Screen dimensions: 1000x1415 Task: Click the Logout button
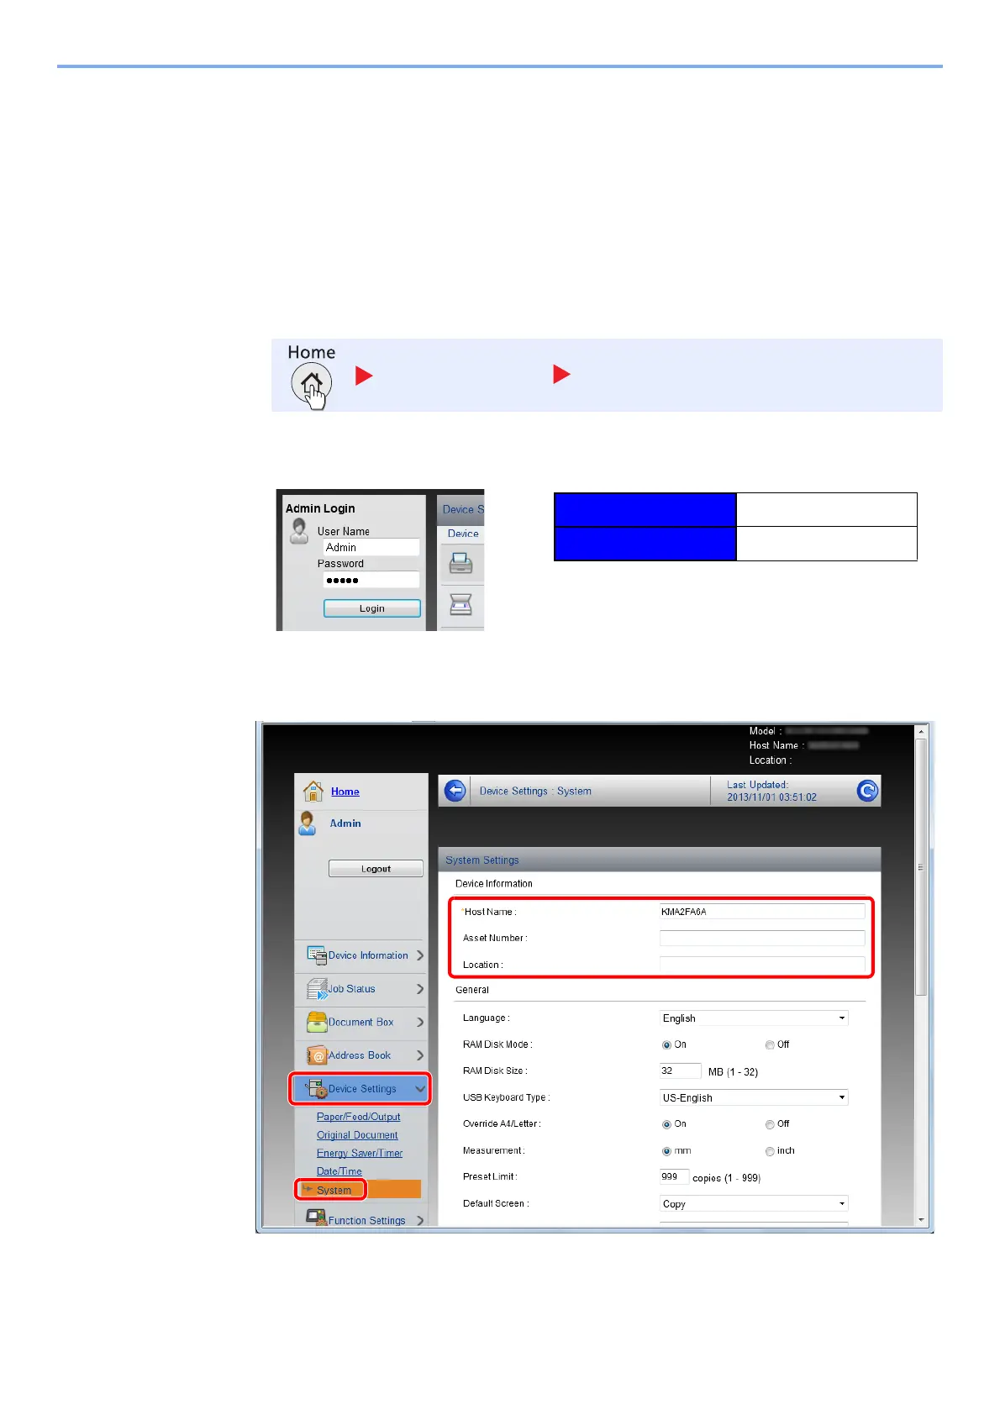click(x=376, y=869)
